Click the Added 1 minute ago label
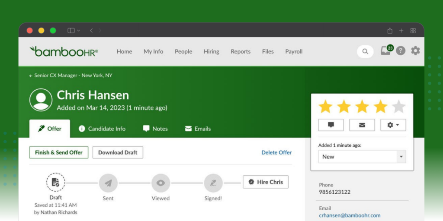The image size is (443, 221). [x=340, y=145]
